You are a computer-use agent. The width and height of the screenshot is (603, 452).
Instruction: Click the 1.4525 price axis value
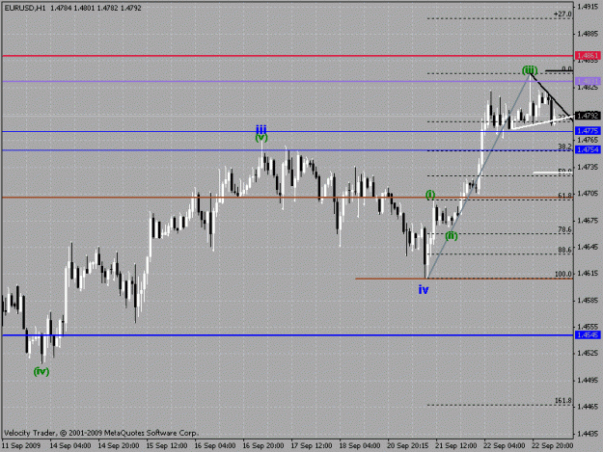point(588,353)
